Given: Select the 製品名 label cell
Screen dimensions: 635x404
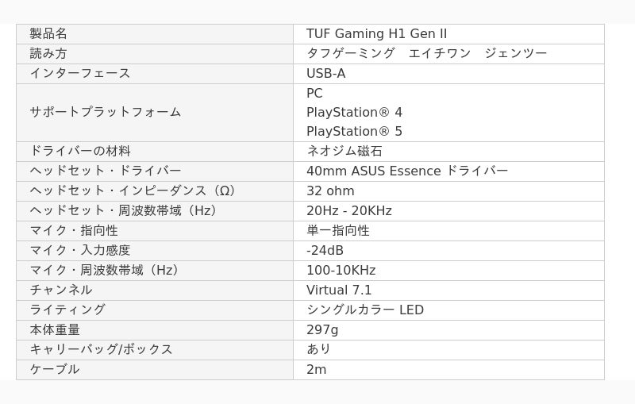Looking at the screenshot, I should click(x=48, y=34).
